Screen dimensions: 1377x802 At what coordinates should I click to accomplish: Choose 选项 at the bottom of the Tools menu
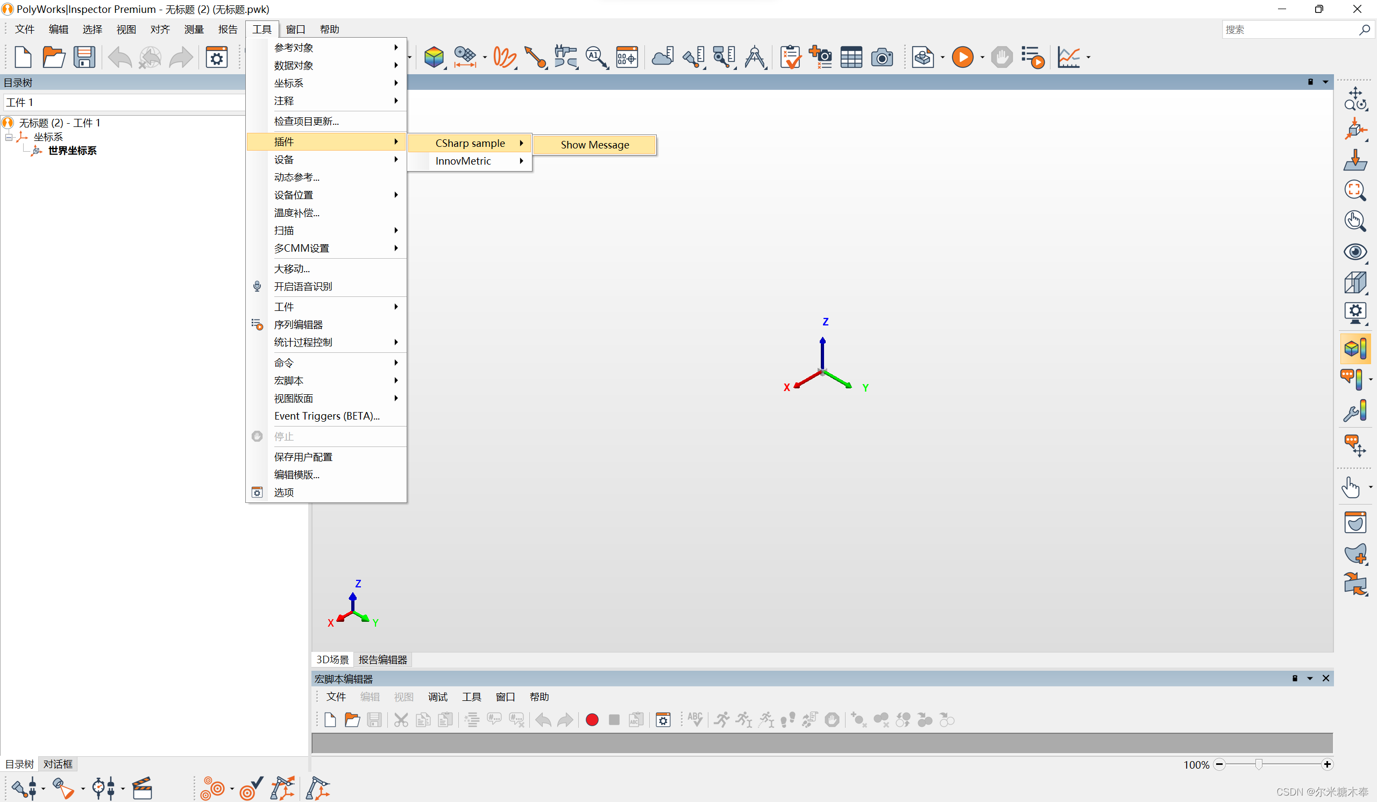(x=283, y=492)
